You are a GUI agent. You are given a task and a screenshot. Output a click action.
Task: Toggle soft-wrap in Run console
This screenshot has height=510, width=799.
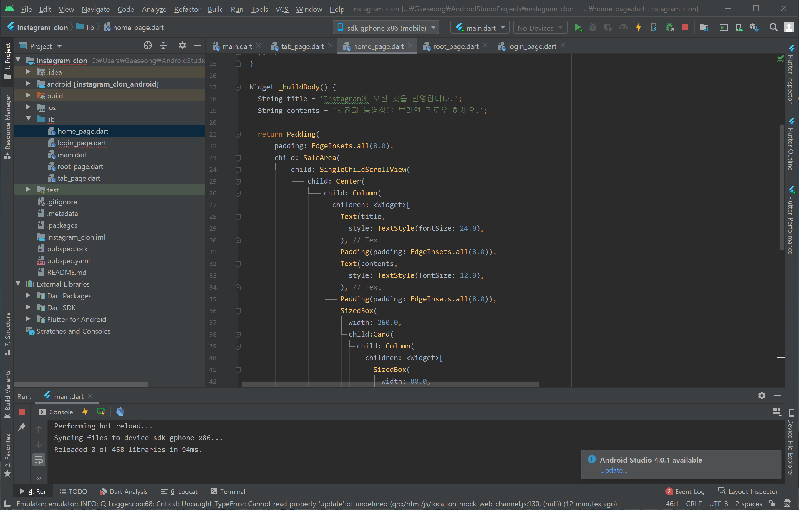39,460
